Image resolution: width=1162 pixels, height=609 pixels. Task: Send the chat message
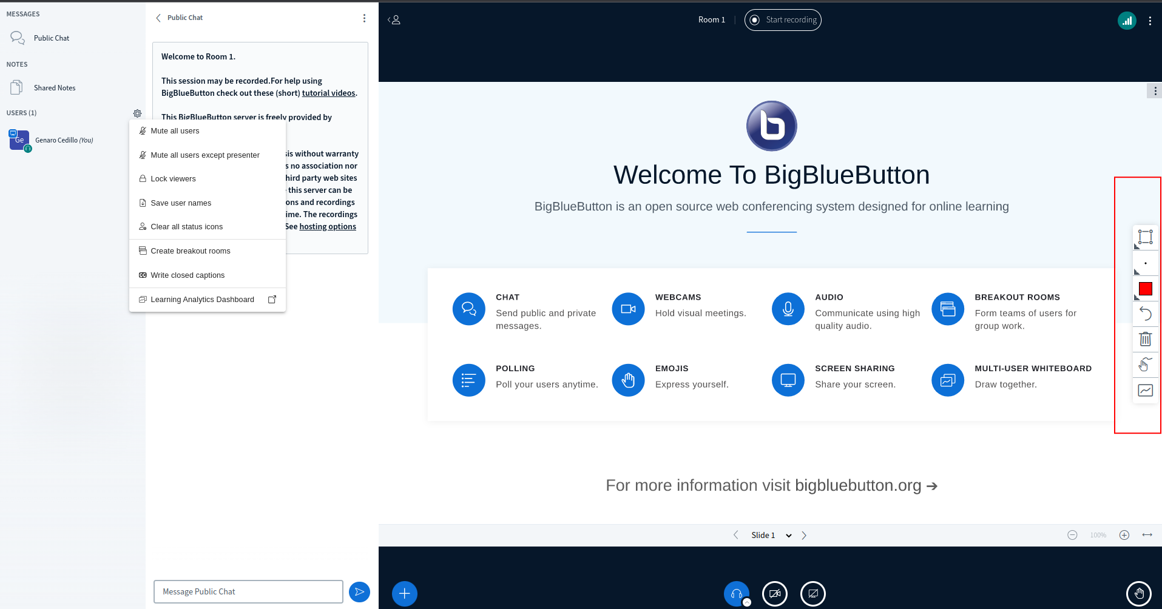click(360, 591)
